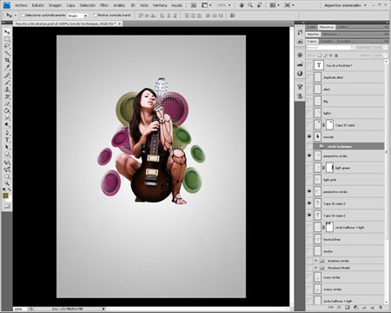Image resolution: width=391 pixels, height=313 pixels.
Task: Select the Brush tool
Action: (x=7, y=83)
